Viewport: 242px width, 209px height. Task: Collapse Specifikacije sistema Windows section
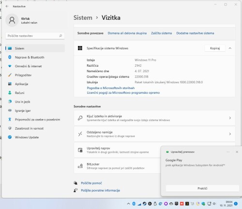[230, 48]
